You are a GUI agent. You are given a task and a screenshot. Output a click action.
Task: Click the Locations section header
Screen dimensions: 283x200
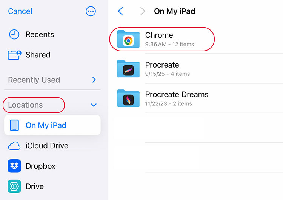(25, 105)
